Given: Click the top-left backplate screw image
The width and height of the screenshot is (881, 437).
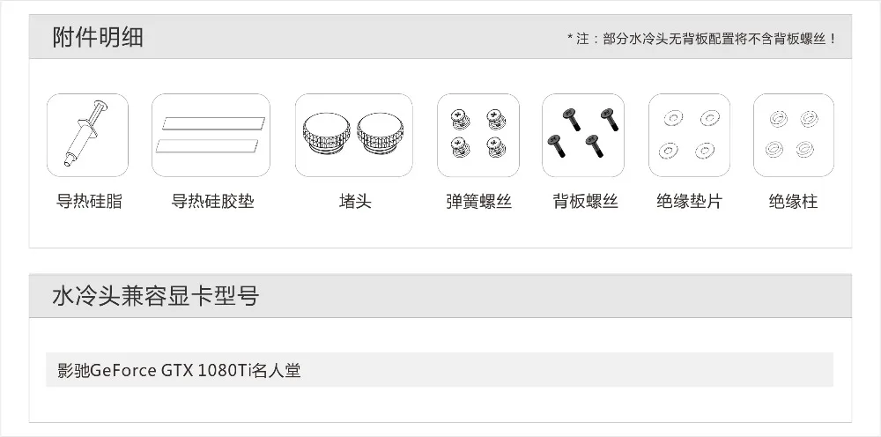Looking at the screenshot, I should 572,119.
